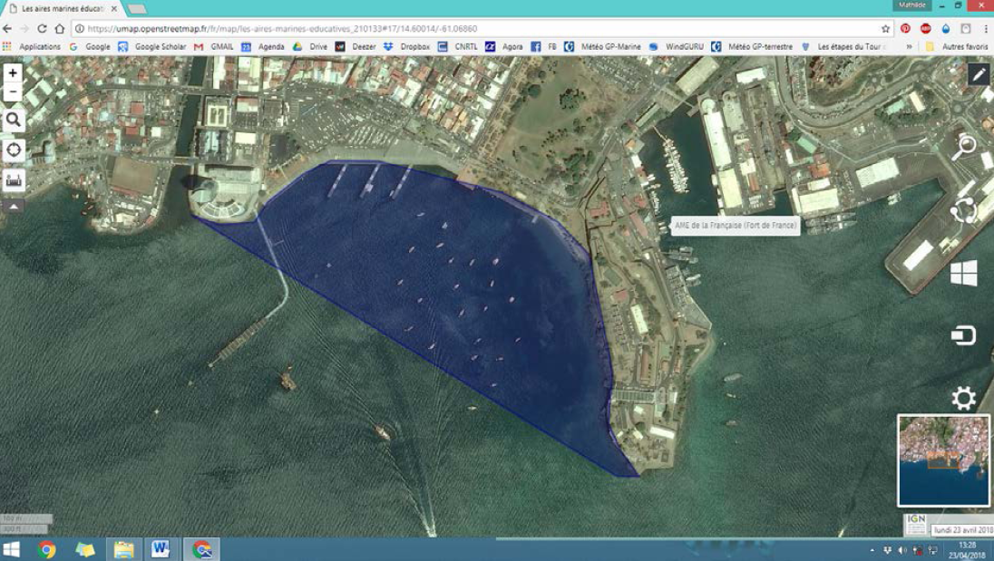Collapse map controls with up arrow
The image size is (994, 561).
pos(14,206)
